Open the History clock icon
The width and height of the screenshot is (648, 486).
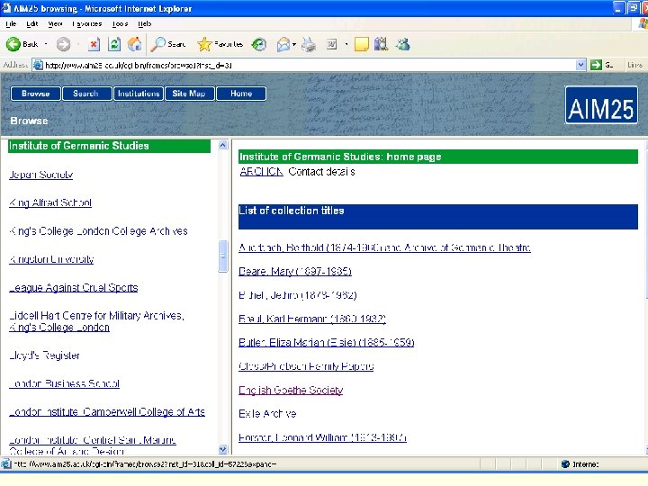[x=259, y=44]
